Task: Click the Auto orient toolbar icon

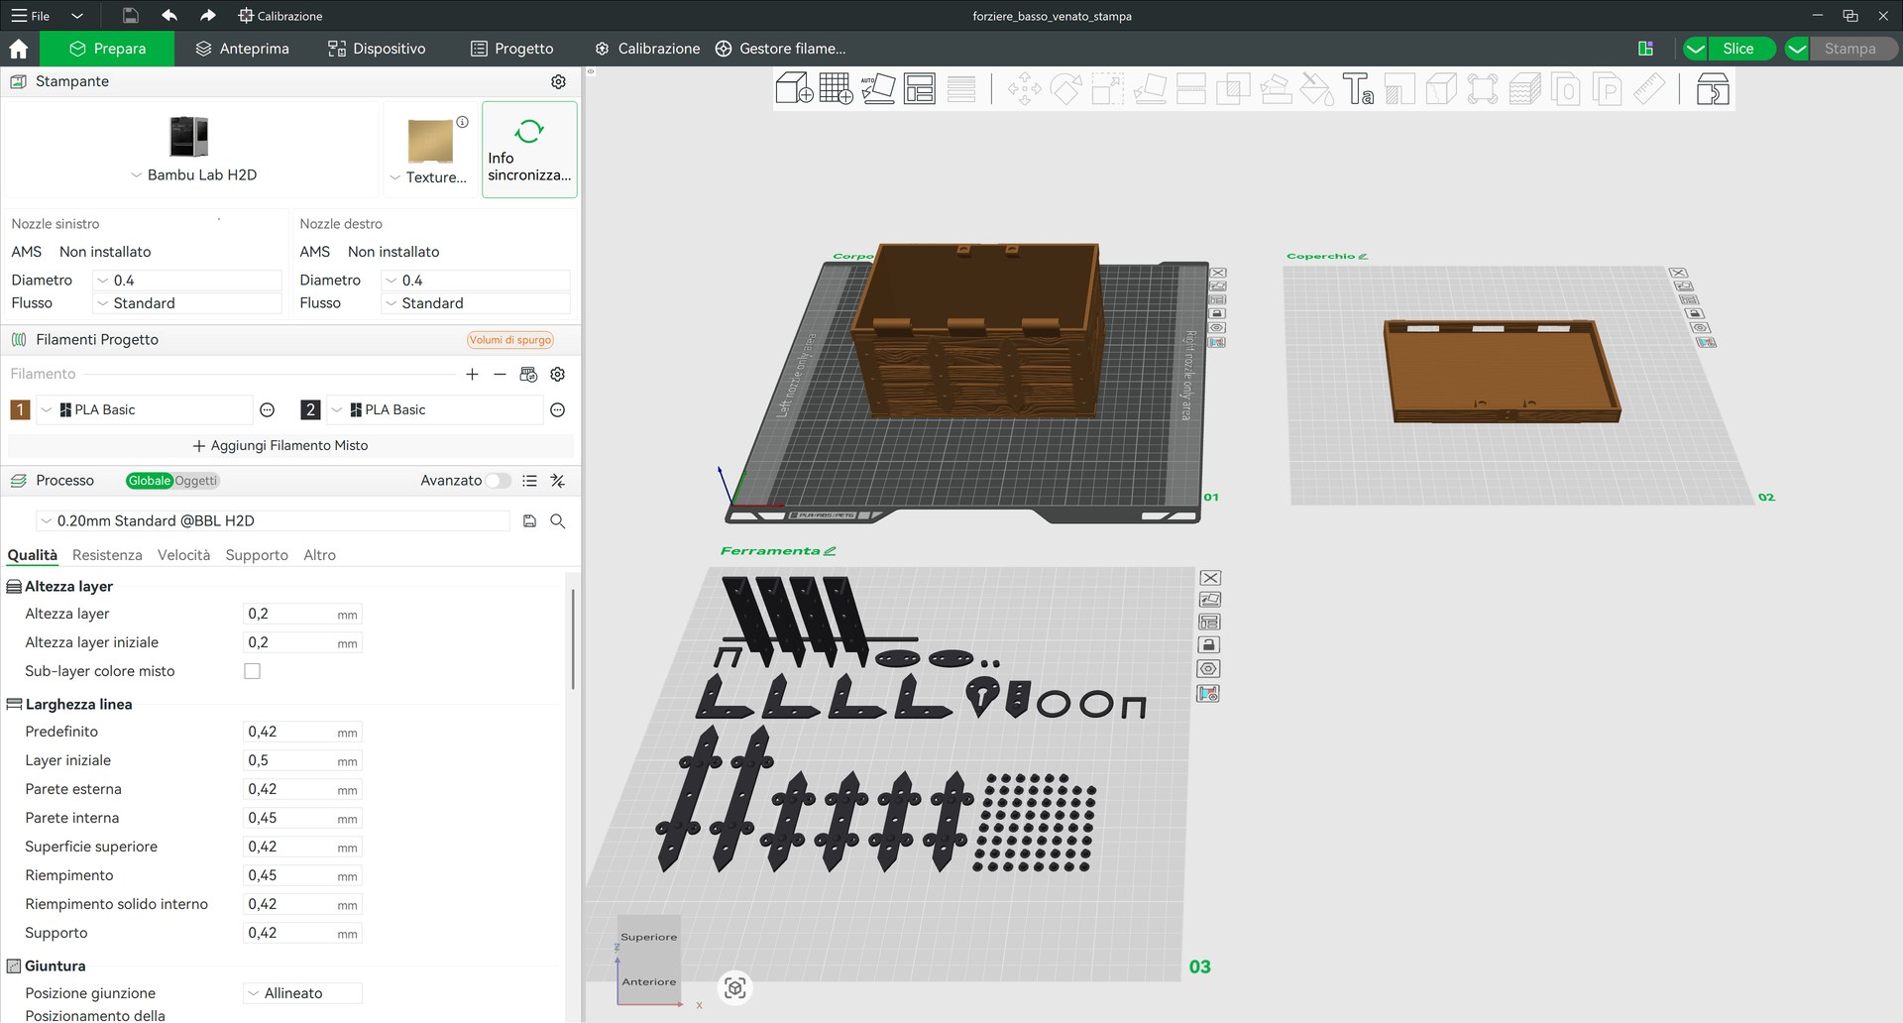Action: point(877,88)
